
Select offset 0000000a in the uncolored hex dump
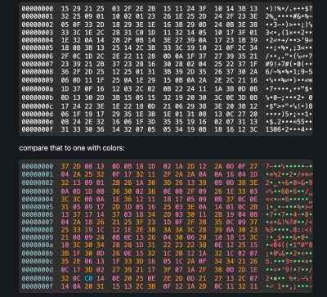38,88
